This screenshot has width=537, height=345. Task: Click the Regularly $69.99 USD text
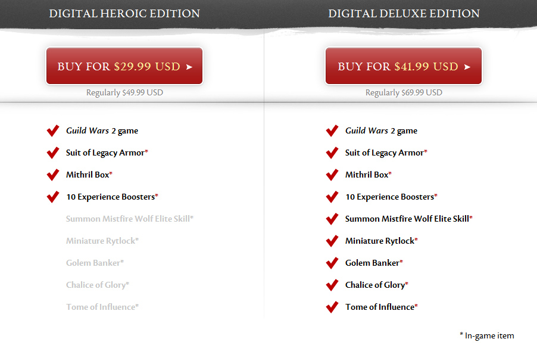click(404, 92)
